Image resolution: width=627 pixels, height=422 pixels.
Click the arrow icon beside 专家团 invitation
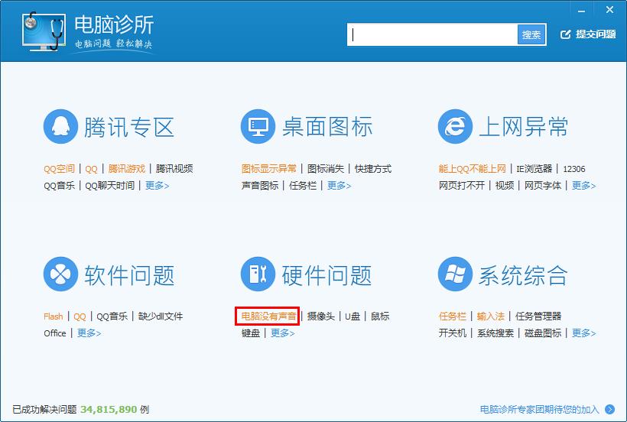tap(609, 409)
